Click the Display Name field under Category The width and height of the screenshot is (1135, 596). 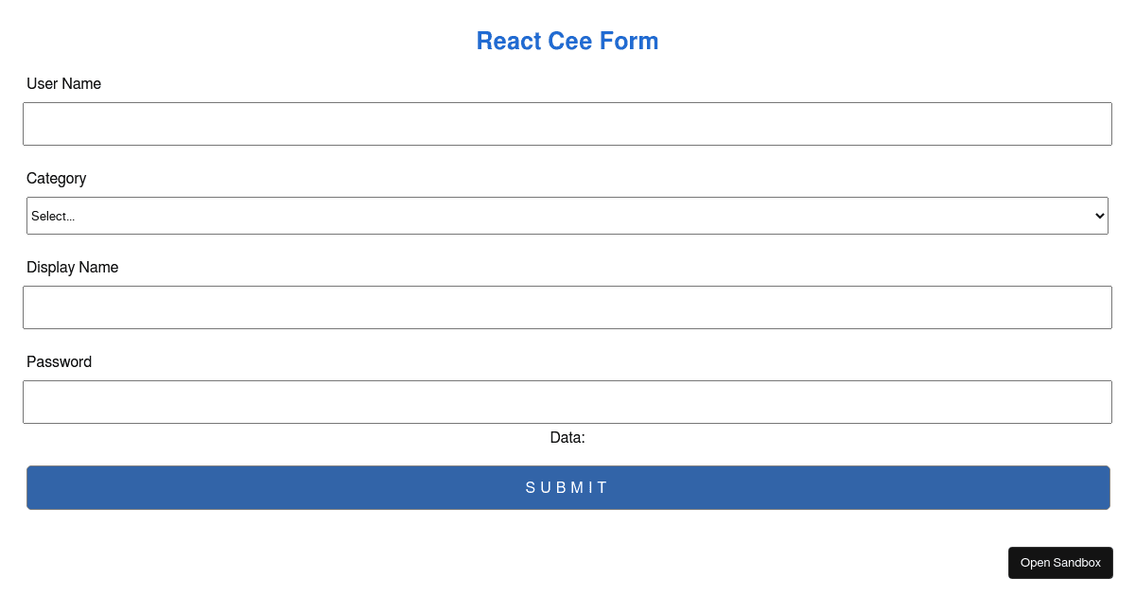pyautogui.click(x=567, y=307)
